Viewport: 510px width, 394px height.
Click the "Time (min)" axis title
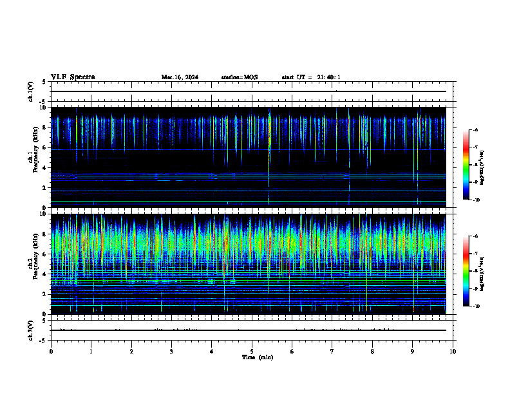(x=258, y=357)
